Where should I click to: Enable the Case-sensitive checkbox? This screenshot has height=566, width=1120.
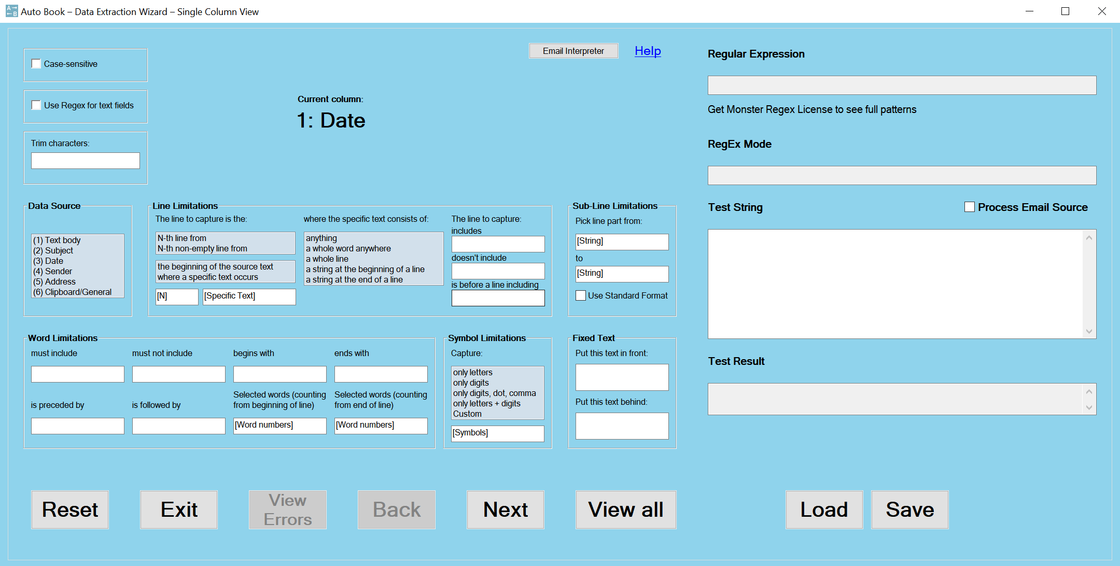(36, 64)
